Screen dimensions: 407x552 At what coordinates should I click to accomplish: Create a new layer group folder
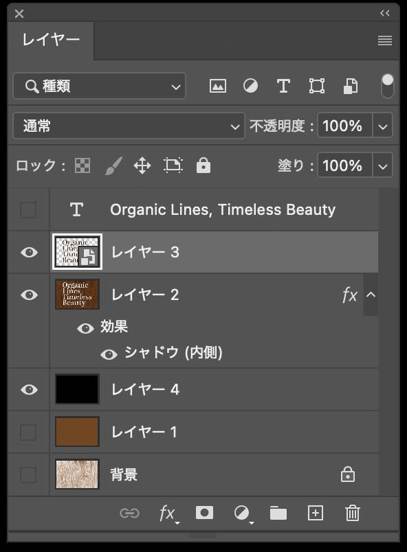[x=278, y=513]
